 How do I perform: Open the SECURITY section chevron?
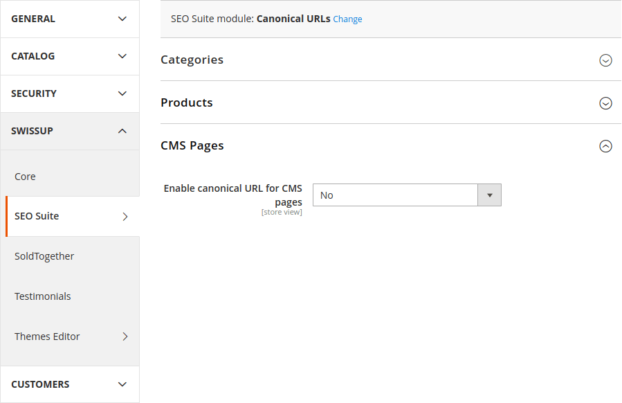122,93
